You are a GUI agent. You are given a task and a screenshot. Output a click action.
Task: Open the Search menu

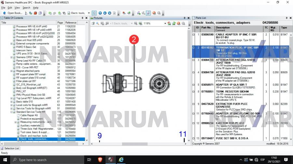pyautogui.click(x=26, y=7)
